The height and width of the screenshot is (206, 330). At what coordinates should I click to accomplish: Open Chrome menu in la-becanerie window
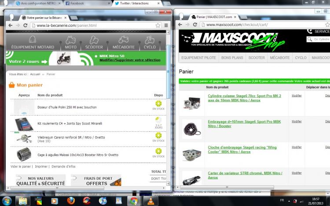pyautogui.click(x=166, y=25)
